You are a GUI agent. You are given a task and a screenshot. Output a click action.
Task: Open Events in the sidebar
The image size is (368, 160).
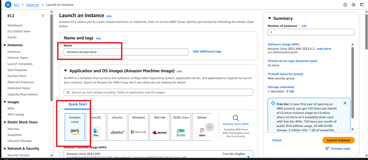(12, 37)
